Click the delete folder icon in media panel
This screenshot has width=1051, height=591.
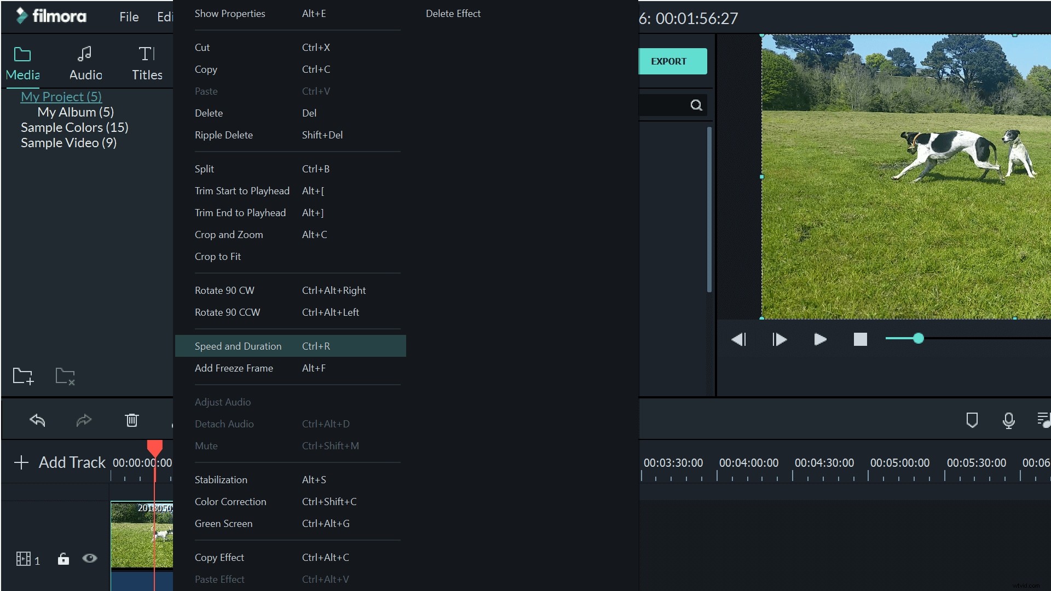pos(65,376)
